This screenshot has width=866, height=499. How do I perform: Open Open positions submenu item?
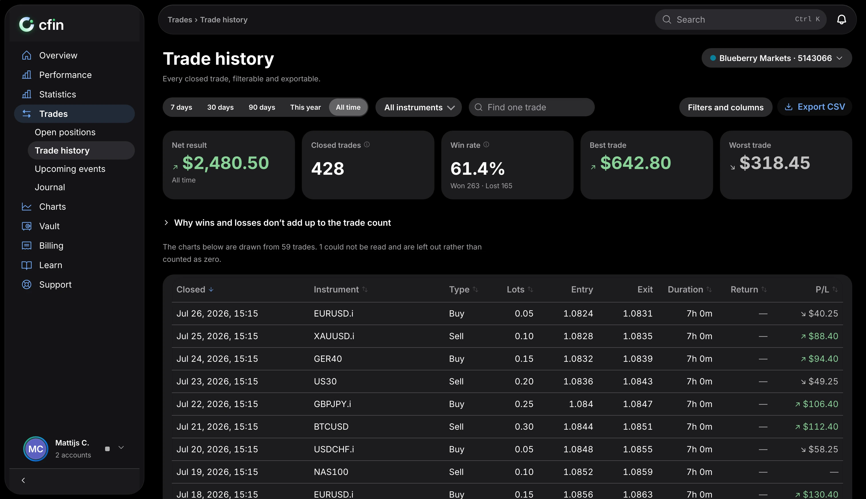point(81,132)
